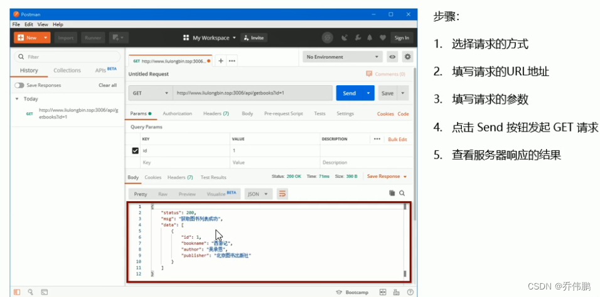Click the Save request button

pos(387,93)
